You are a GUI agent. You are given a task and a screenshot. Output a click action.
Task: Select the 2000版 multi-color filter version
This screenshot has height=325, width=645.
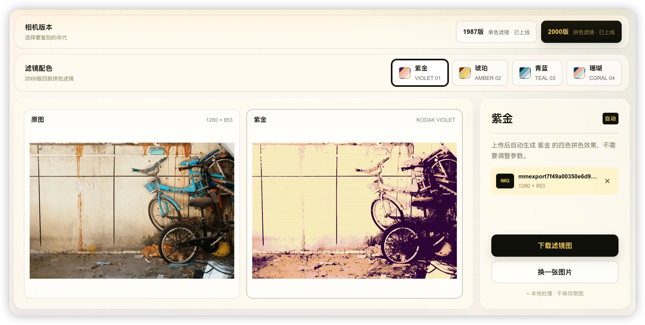581,32
